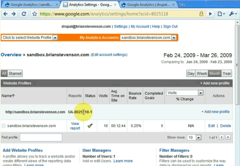The height and width of the screenshot is (166, 240).
Task: Open the page menu icon
Action: tap(221, 14)
